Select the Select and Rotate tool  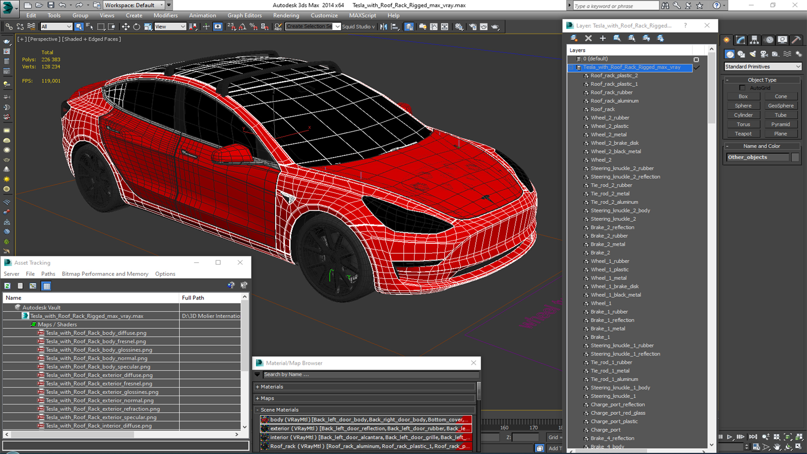tap(137, 26)
